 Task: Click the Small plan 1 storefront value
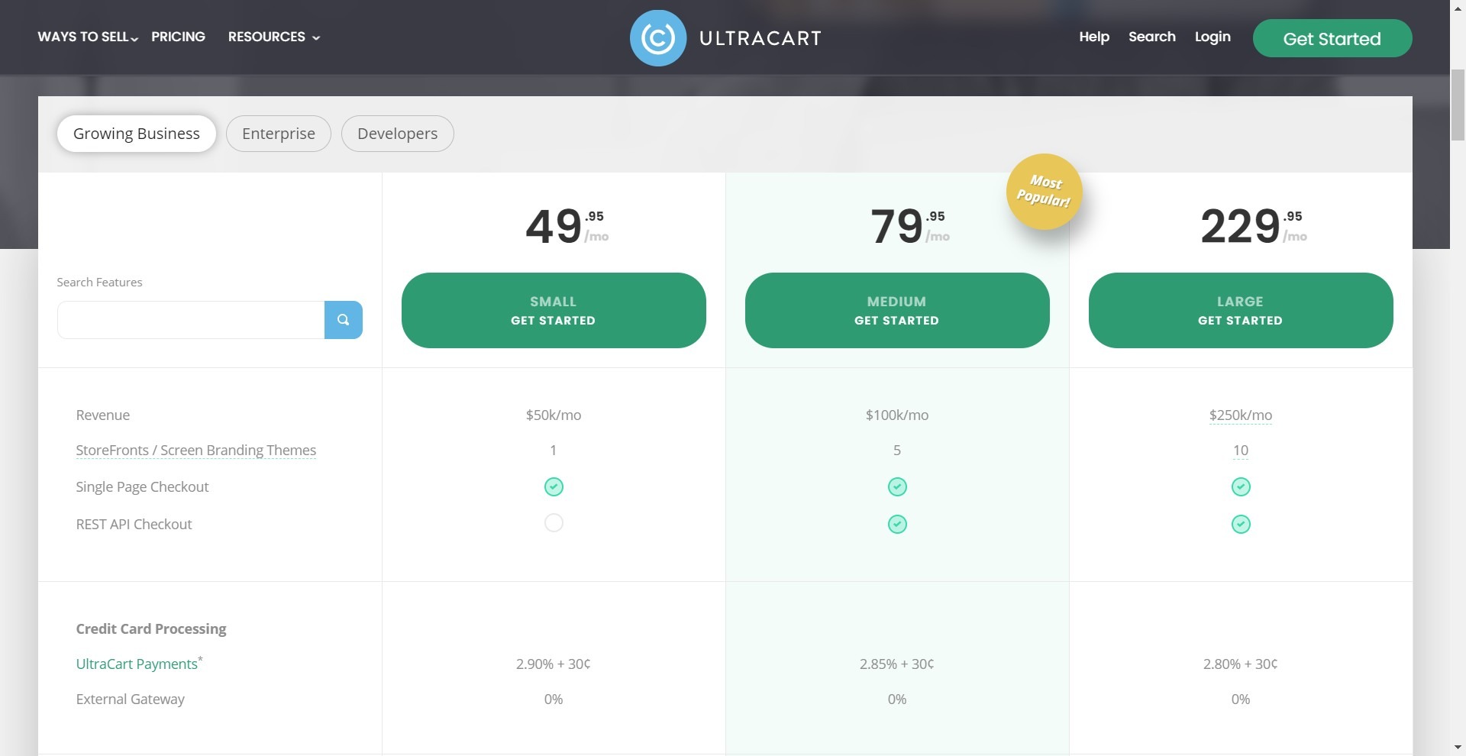tap(554, 451)
